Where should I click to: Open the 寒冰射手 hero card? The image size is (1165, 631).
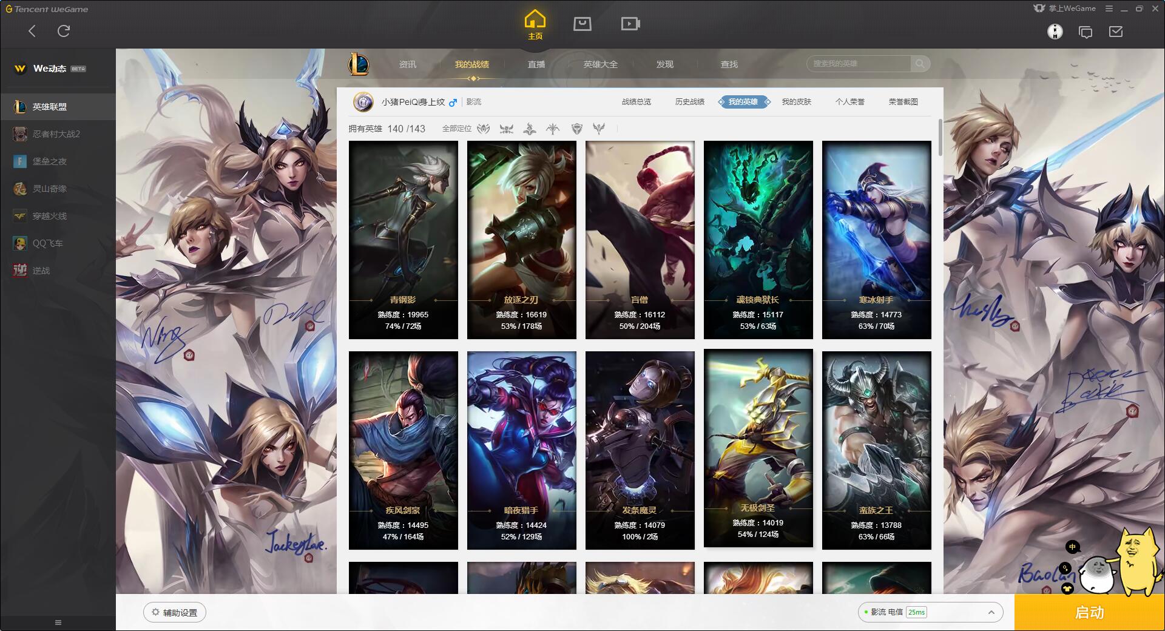click(877, 240)
